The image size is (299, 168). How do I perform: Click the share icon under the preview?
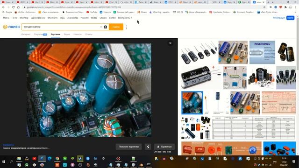pos(148,147)
